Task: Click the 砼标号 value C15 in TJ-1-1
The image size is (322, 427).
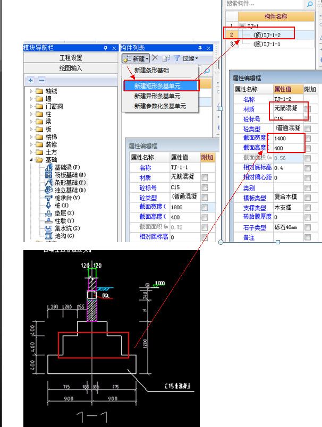Action: tap(185, 187)
